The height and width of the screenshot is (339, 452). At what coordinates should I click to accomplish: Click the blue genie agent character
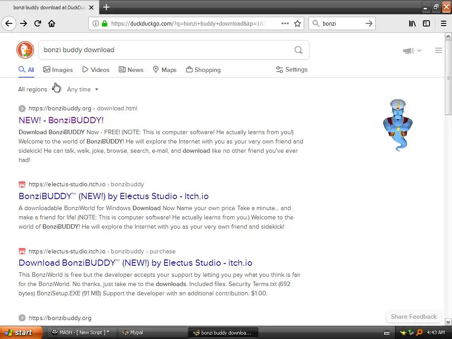click(398, 125)
